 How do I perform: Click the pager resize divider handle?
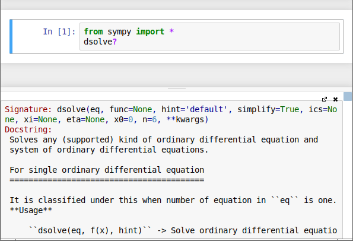[177, 88]
